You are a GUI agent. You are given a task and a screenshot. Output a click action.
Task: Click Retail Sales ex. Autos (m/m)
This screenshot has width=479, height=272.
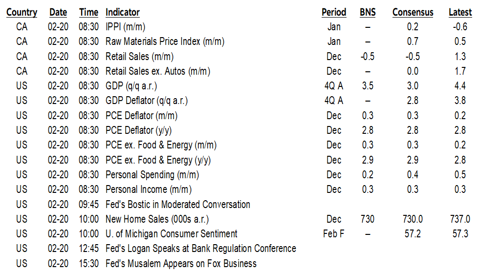[x=158, y=71]
